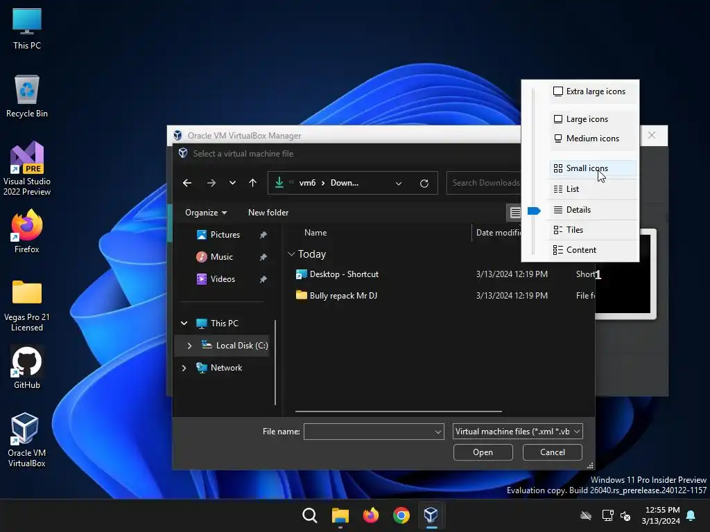
Task: Open taskbar Search
Action: (x=310, y=515)
